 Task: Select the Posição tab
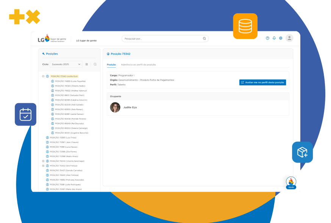click(x=111, y=65)
